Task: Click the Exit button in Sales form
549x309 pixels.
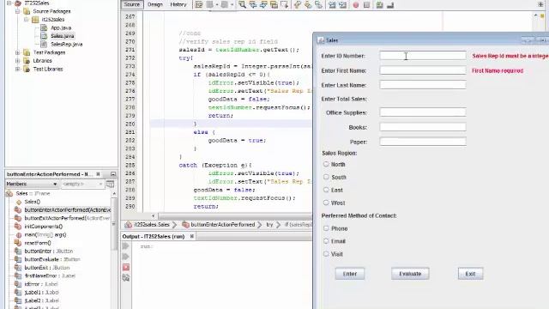Action: 470,274
